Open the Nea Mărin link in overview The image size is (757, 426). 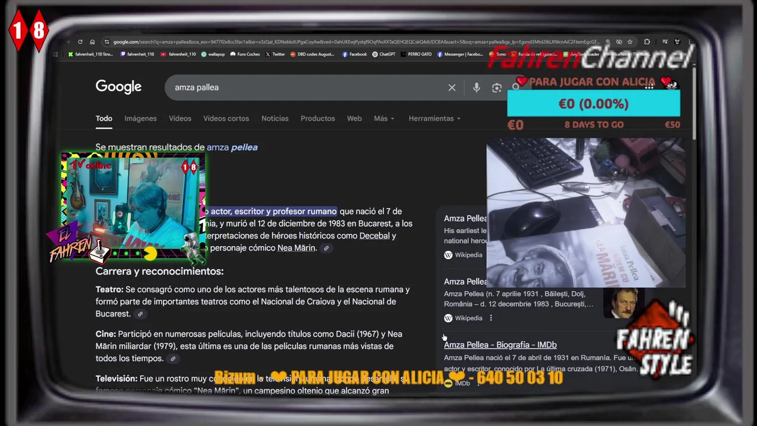[x=296, y=248]
